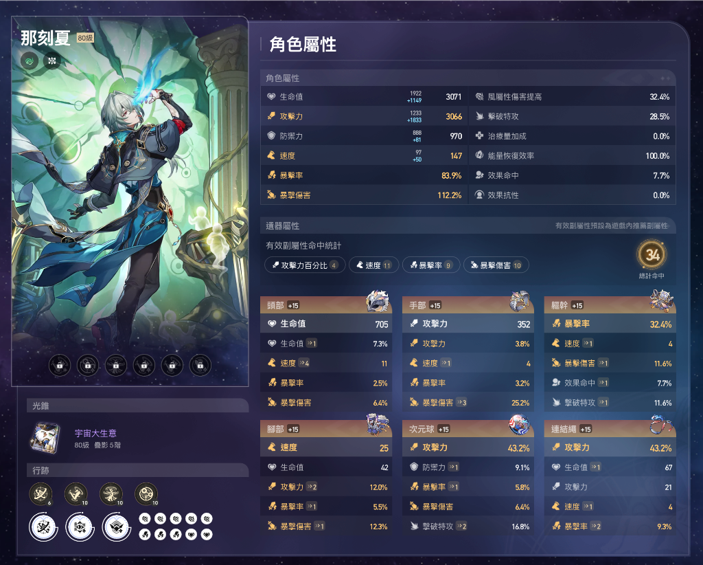Click the link rope icon on 連結繩

click(x=662, y=425)
